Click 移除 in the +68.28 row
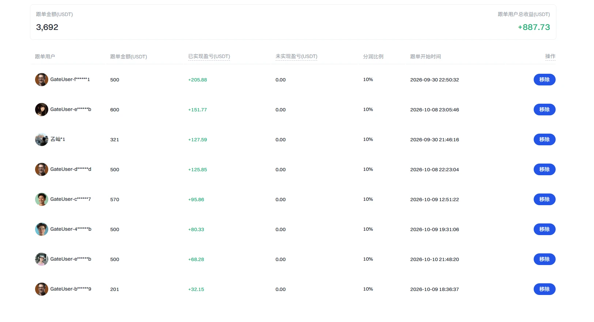Screen dimensions: 594x322 click(545, 259)
